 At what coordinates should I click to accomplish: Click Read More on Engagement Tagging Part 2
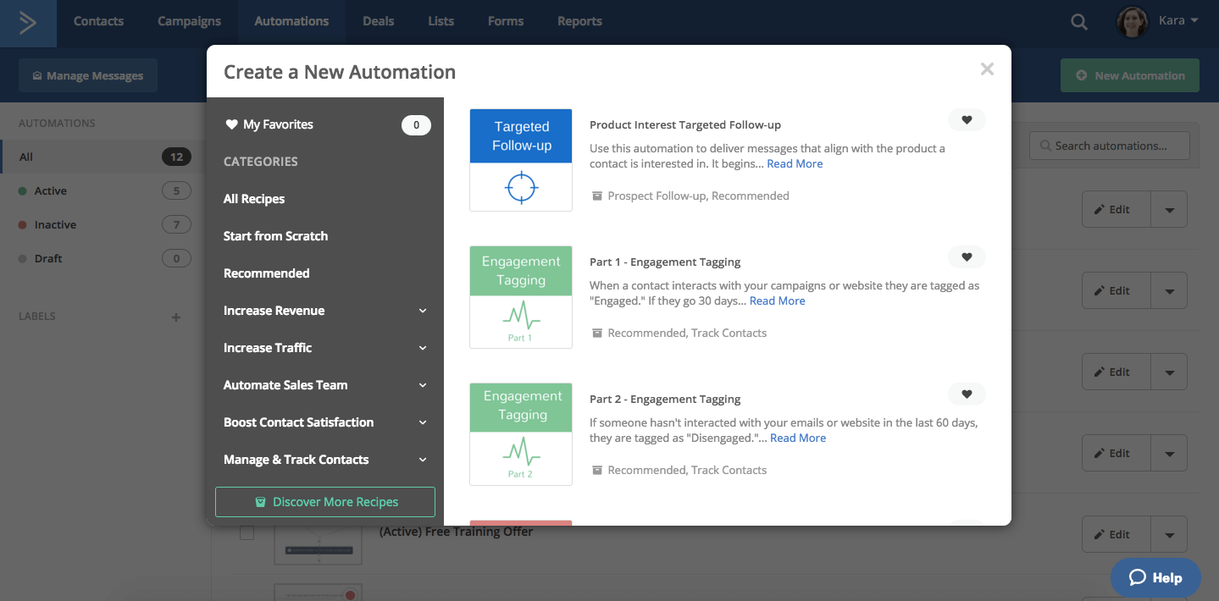click(796, 438)
